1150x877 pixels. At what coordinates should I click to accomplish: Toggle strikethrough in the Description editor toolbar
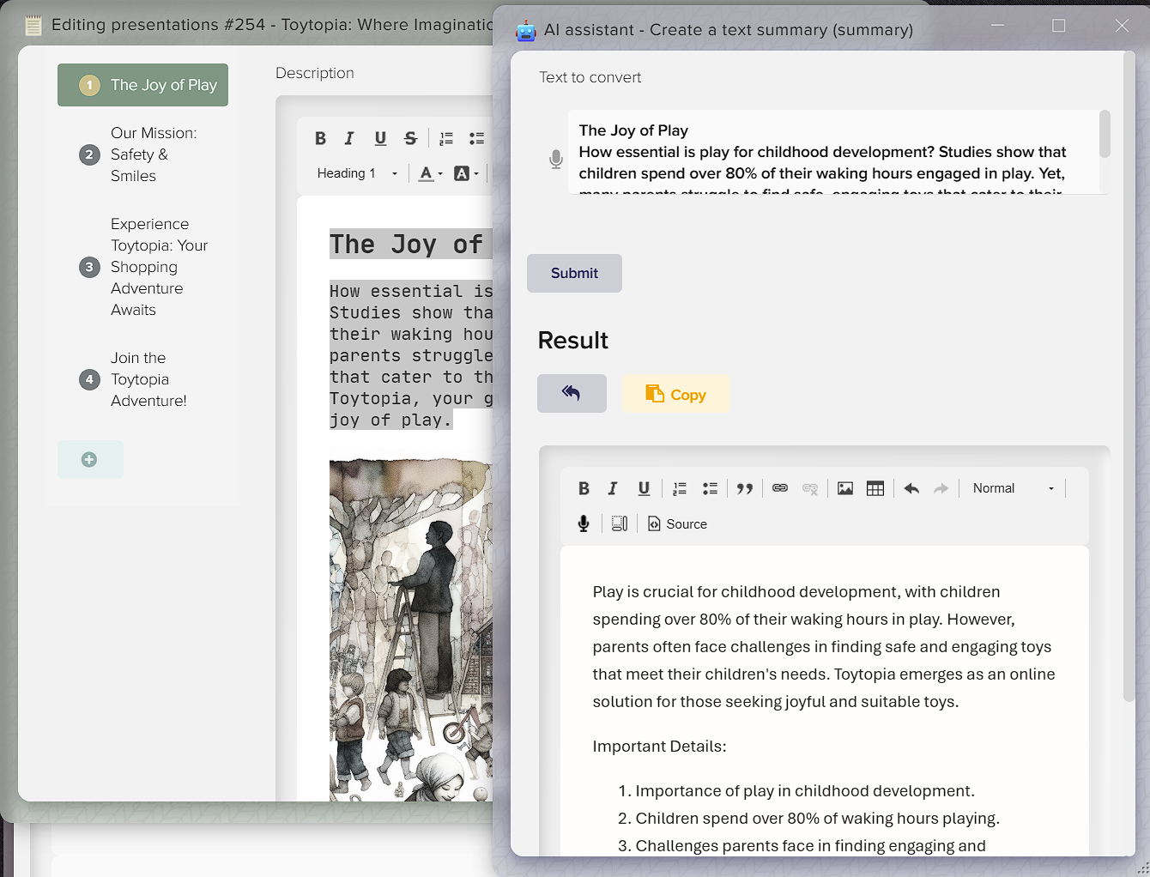[x=410, y=138]
